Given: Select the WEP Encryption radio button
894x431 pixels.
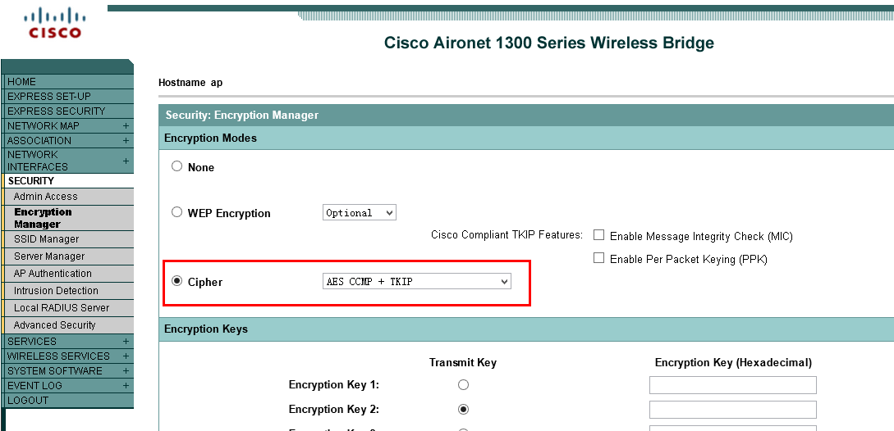Looking at the screenshot, I should [177, 212].
